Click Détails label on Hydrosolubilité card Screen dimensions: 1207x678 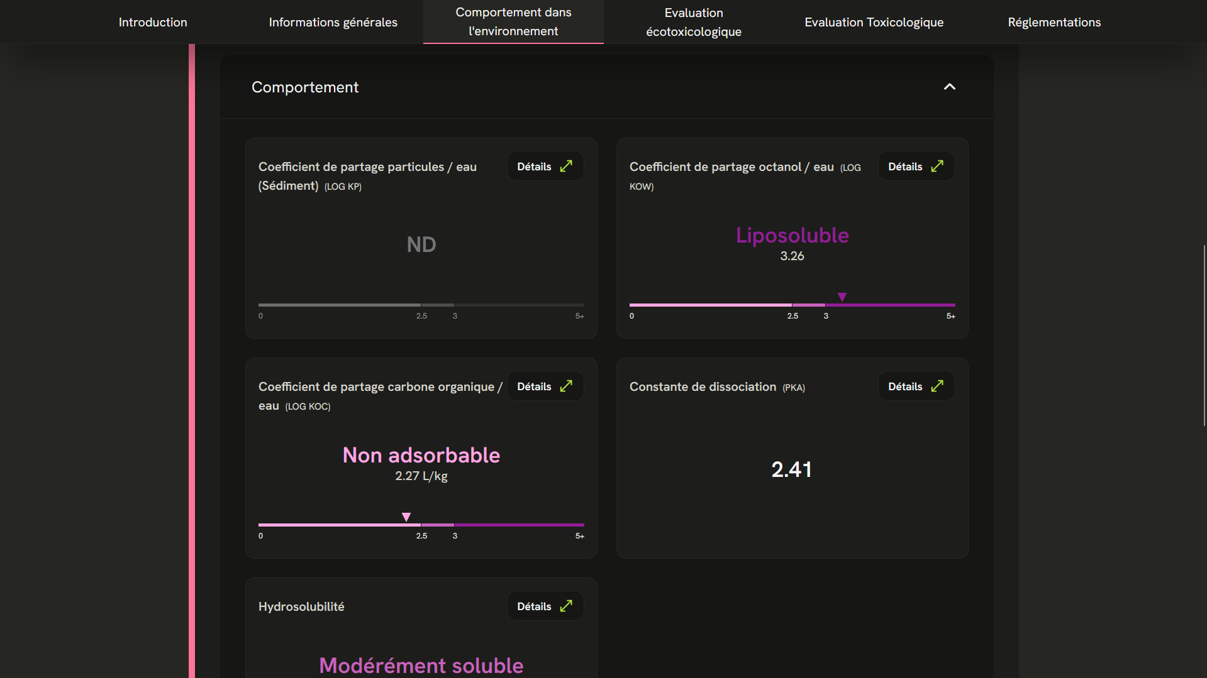pyautogui.click(x=534, y=606)
